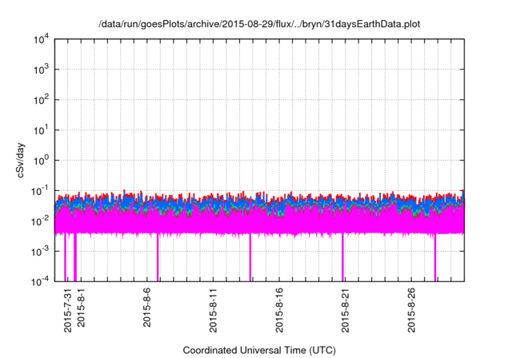
Task: Click the 2015-8-6 date label
Action: (x=147, y=308)
